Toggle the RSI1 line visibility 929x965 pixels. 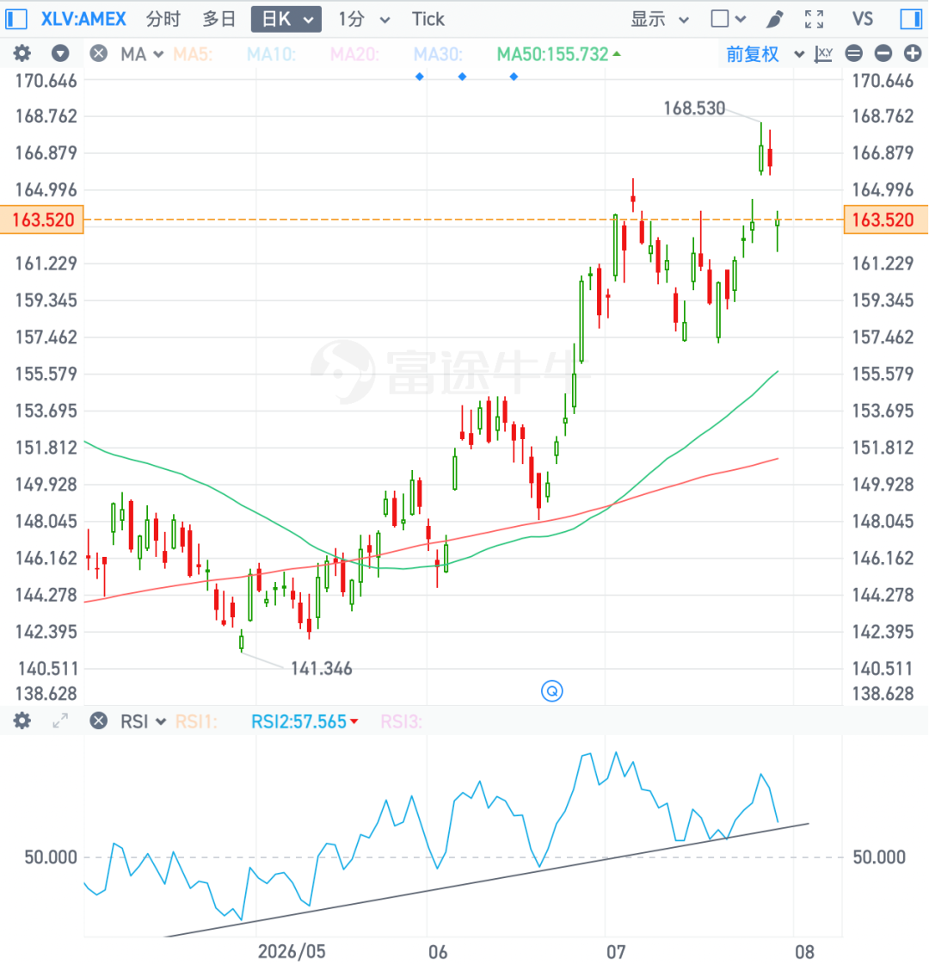click(196, 721)
